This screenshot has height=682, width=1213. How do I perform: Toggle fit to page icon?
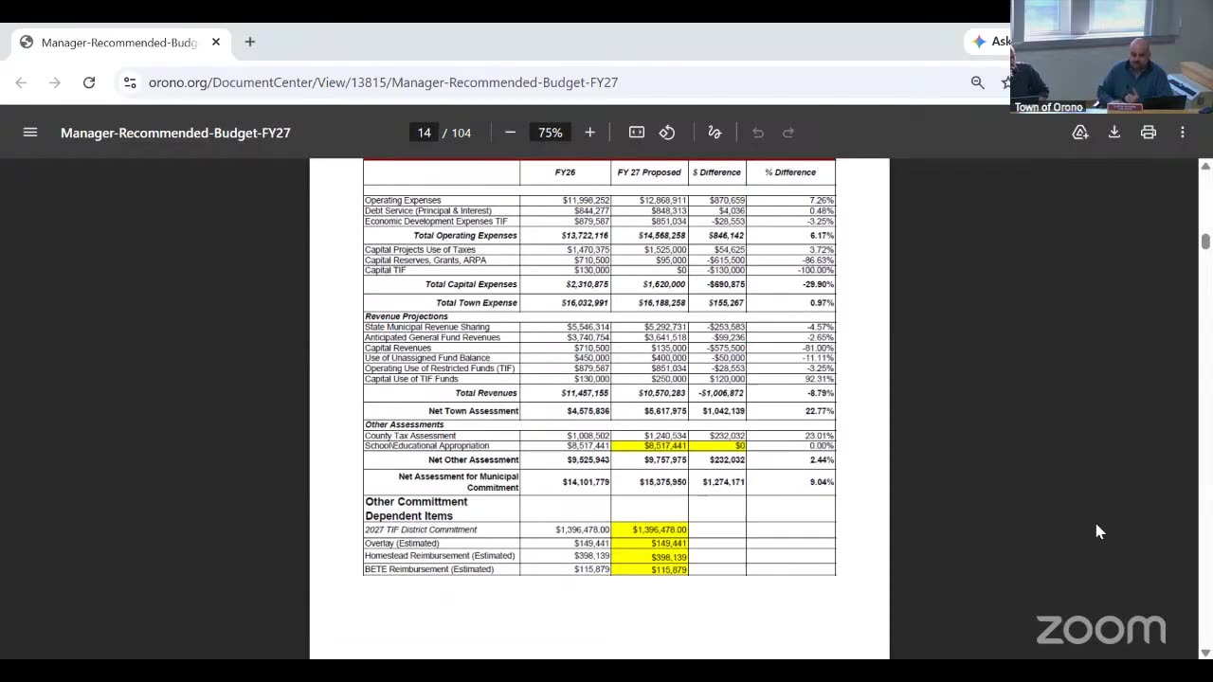[637, 133]
